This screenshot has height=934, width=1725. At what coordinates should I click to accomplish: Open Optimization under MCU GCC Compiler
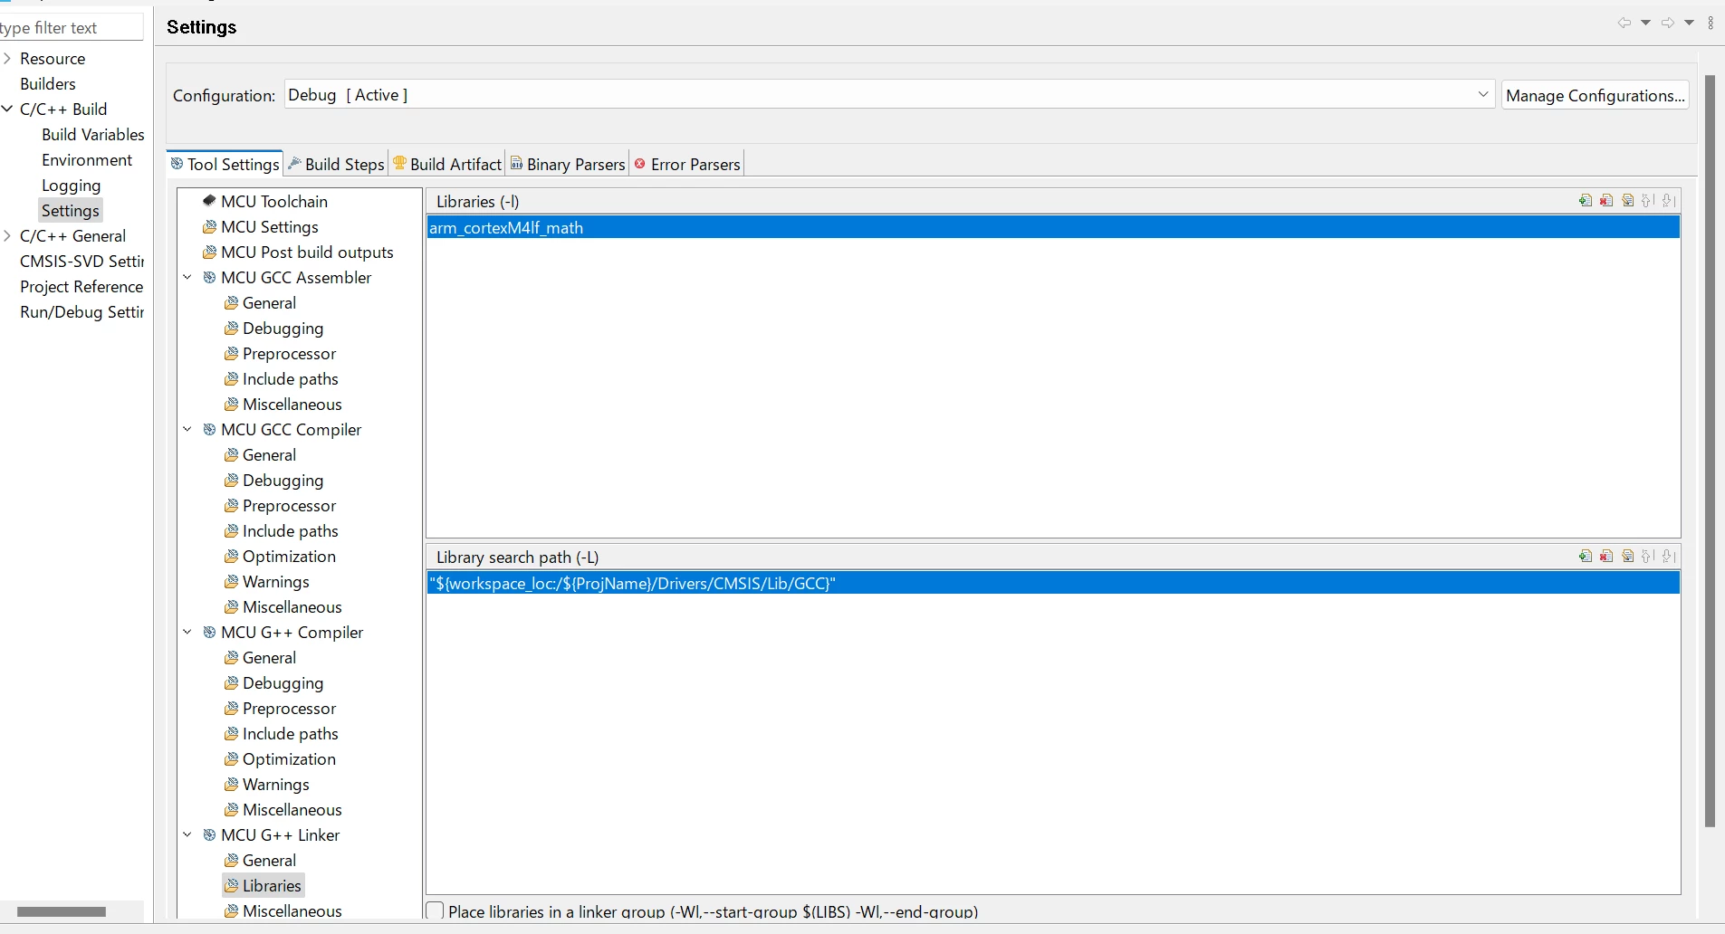pos(289,557)
